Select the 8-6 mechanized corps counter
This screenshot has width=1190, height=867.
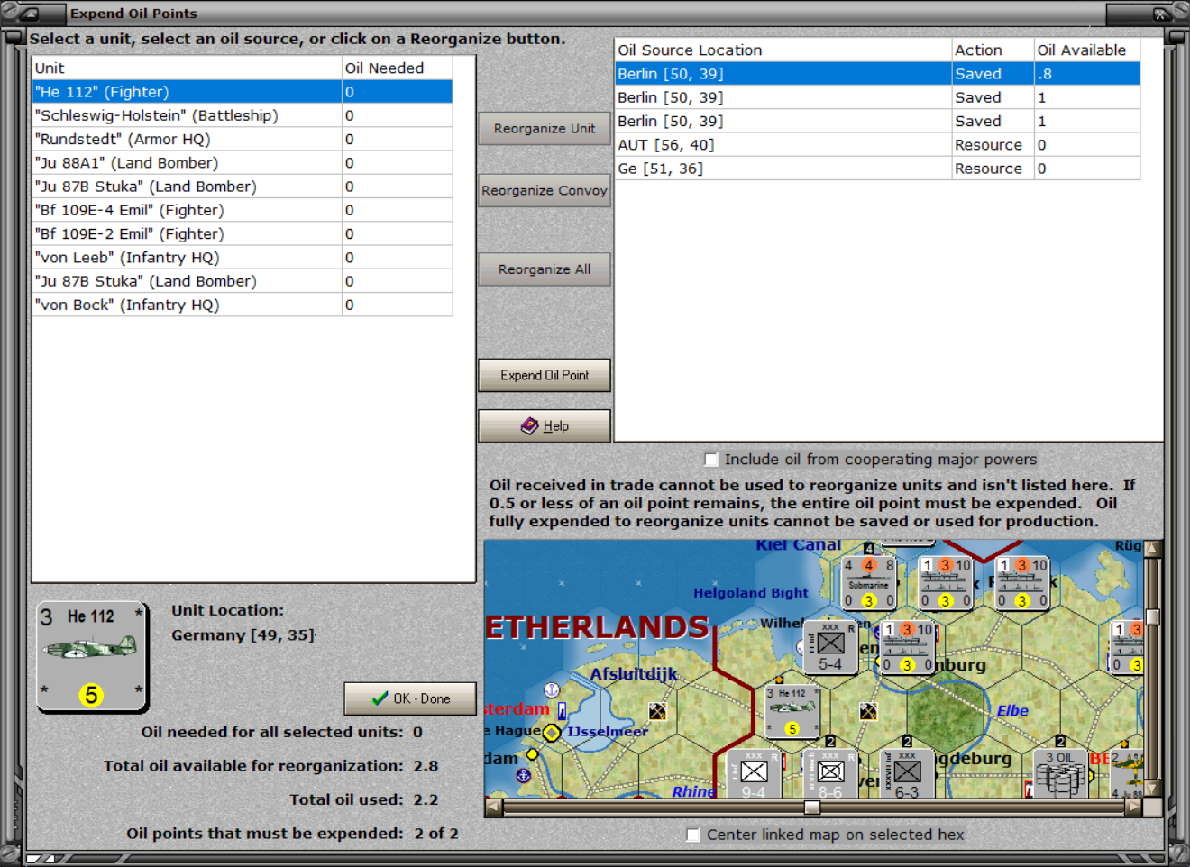point(830,774)
